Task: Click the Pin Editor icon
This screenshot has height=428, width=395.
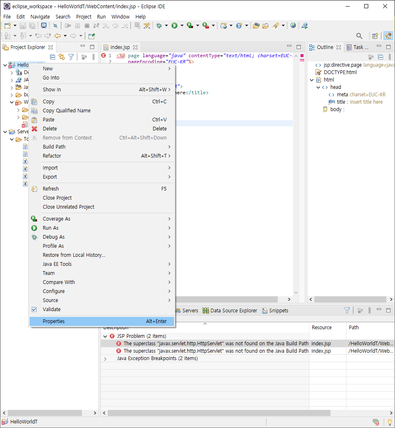Action: point(92,36)
